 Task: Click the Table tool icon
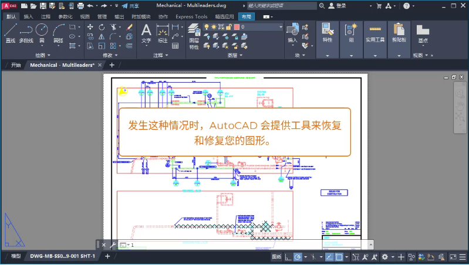coord(176,46)
